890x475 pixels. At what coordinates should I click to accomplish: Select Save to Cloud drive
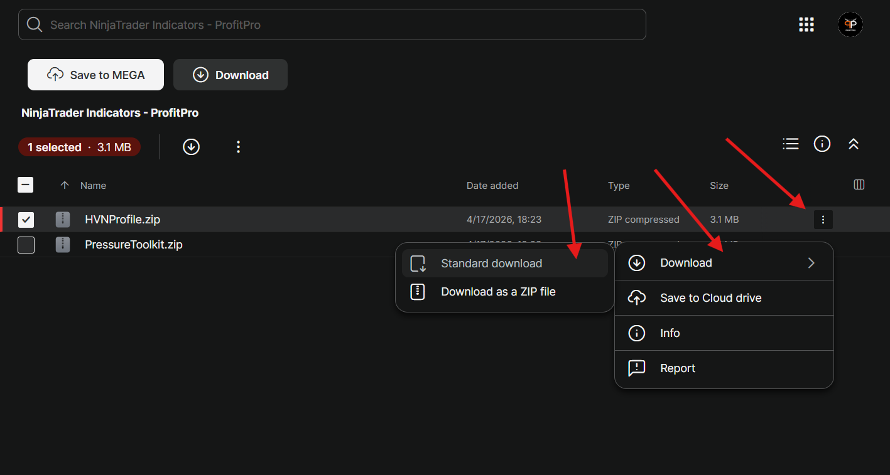(x=724, y=298)
